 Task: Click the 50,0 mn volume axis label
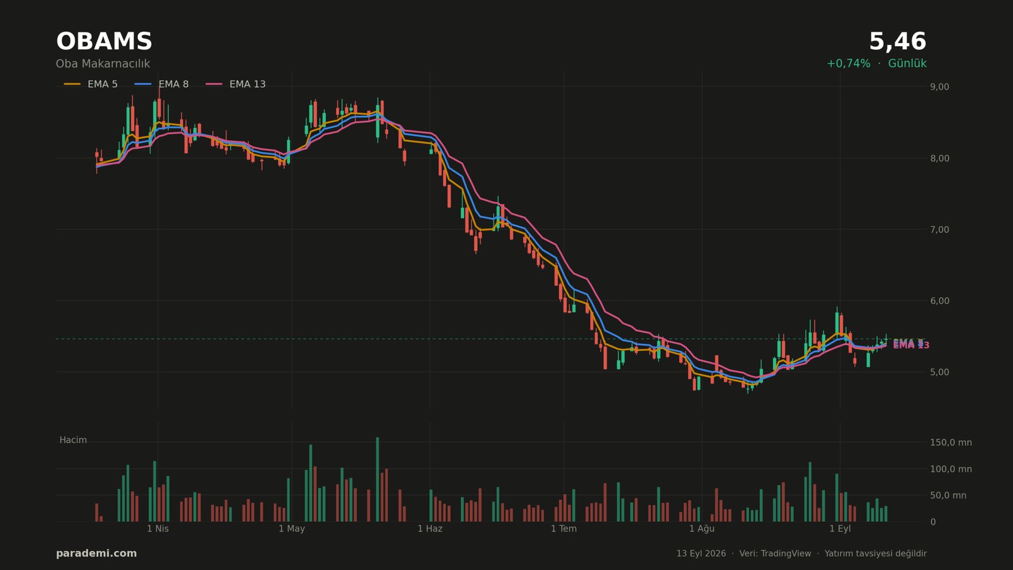[948, 495]
